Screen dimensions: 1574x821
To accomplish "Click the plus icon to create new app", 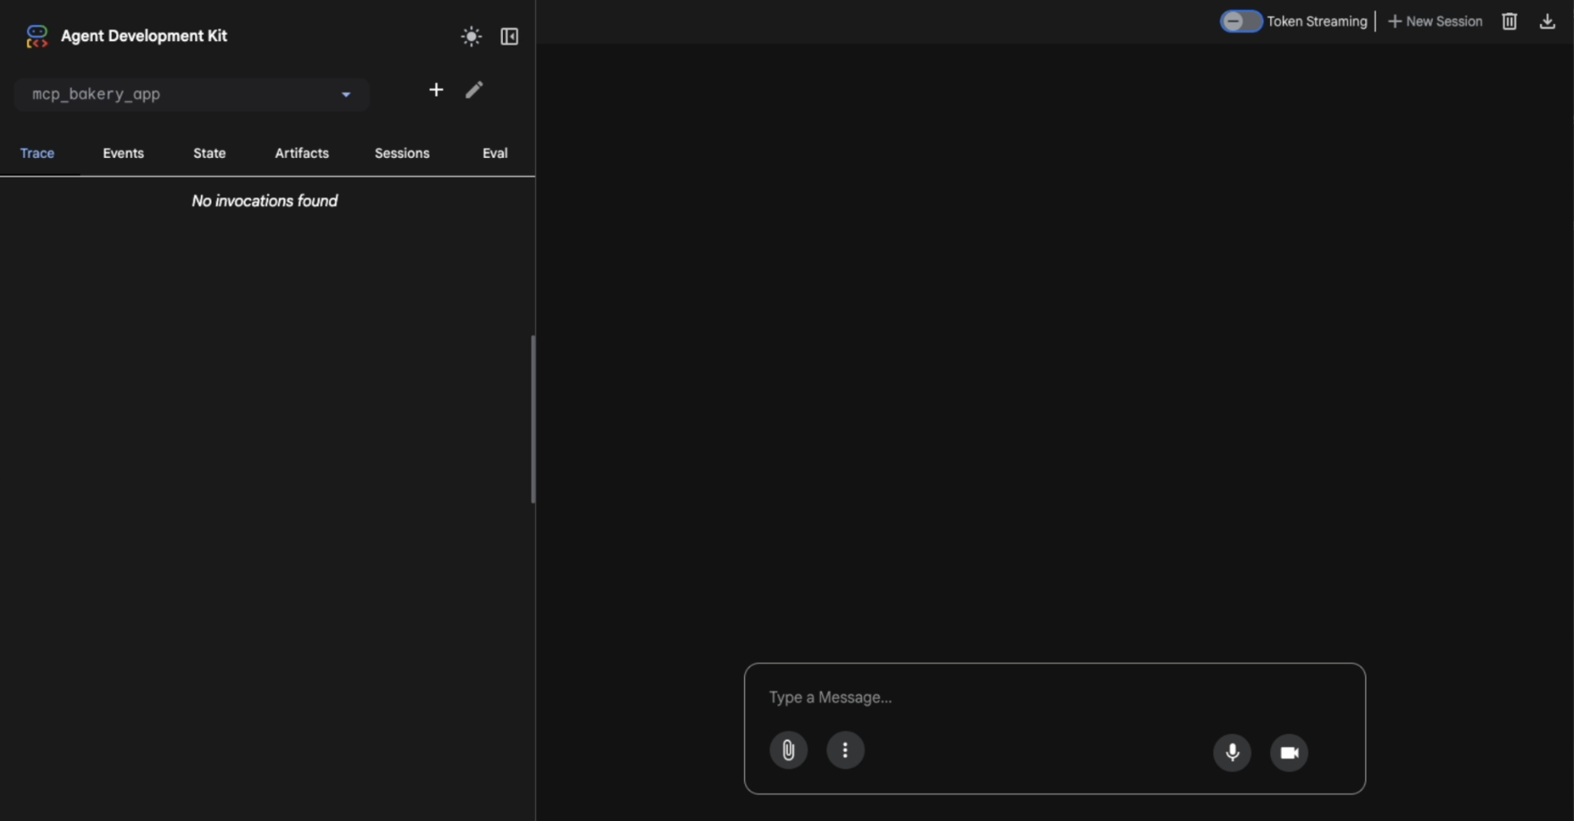I will (436, 89).
